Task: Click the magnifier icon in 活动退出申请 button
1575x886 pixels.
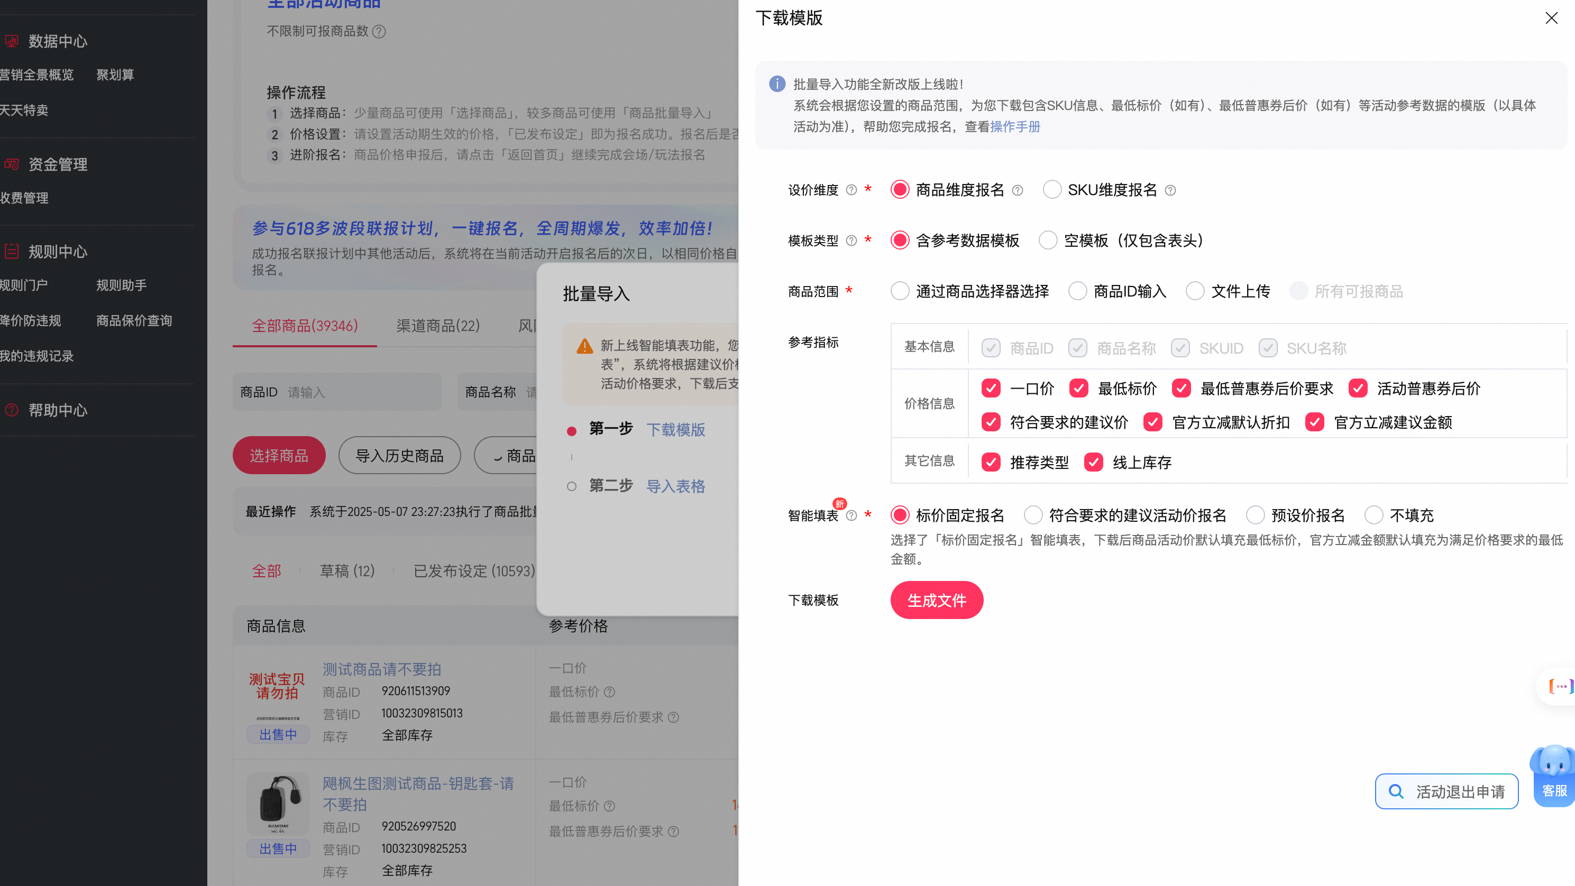Action: [1396, 792]
